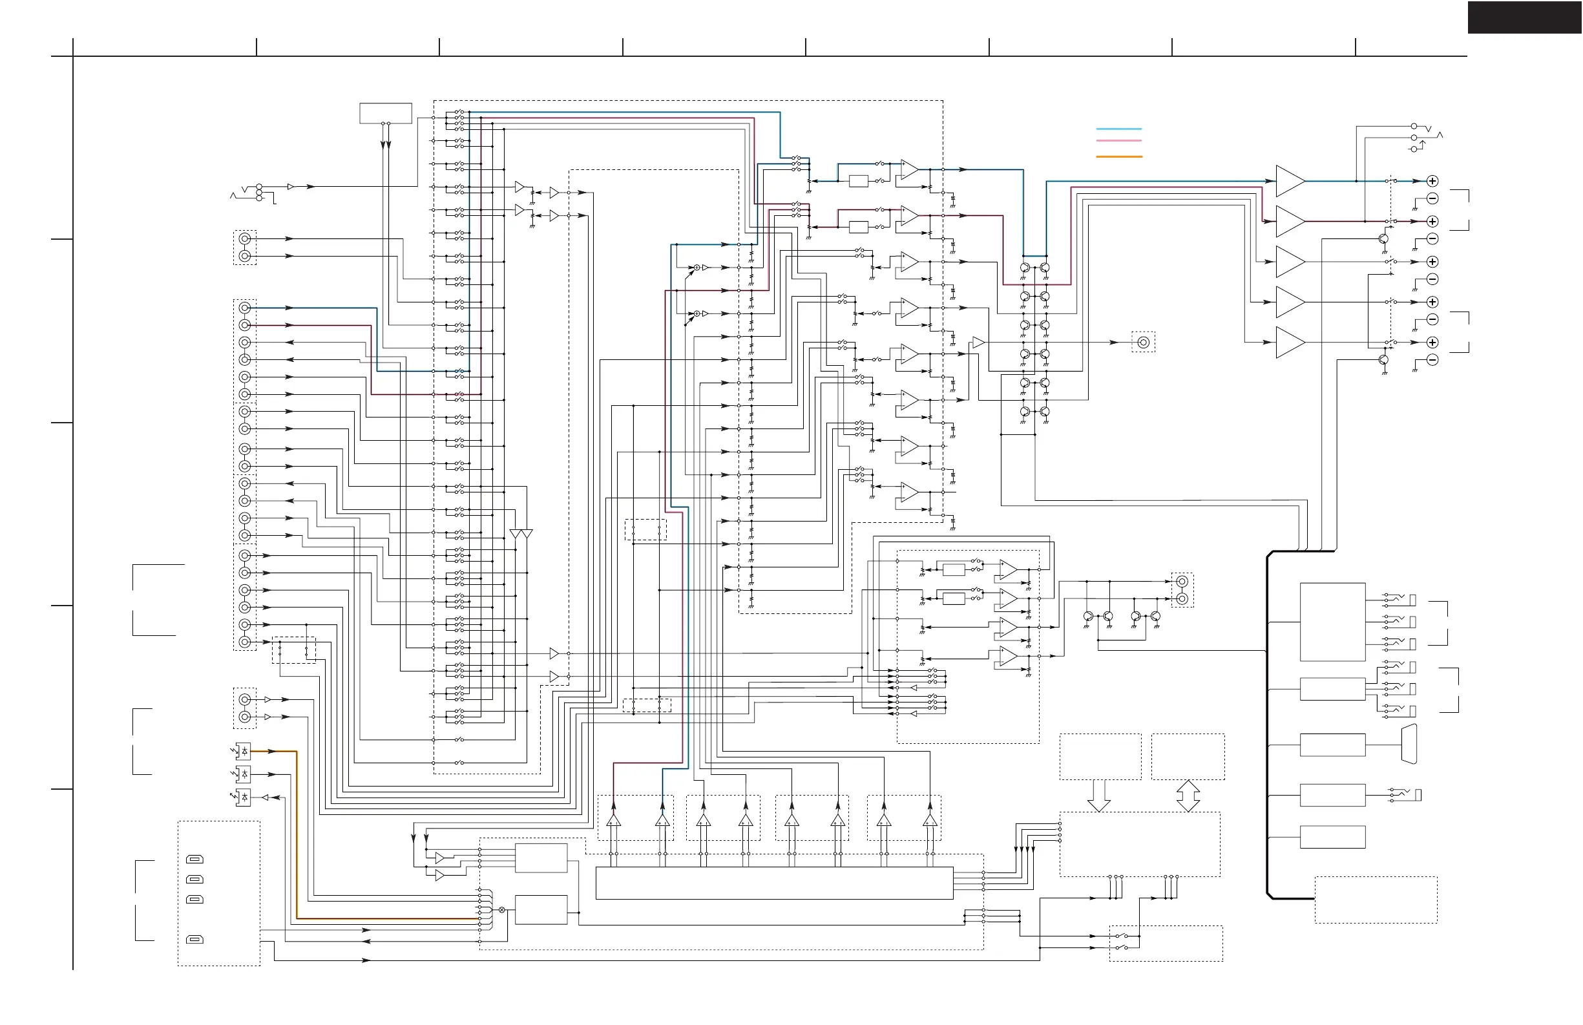Click the long wide rectangular block under the eight buffers
Screen dimensions: 1583x1025
[x=774, y=883]
